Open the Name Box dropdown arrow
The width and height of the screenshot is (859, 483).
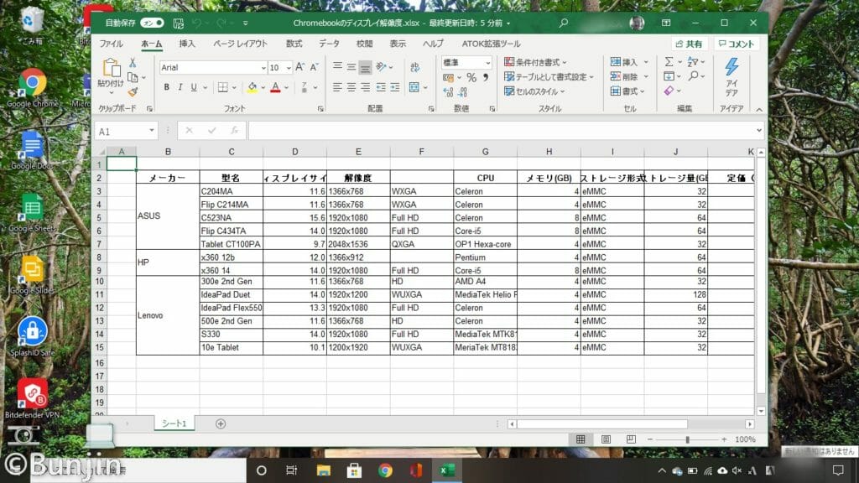click(152, 131)
